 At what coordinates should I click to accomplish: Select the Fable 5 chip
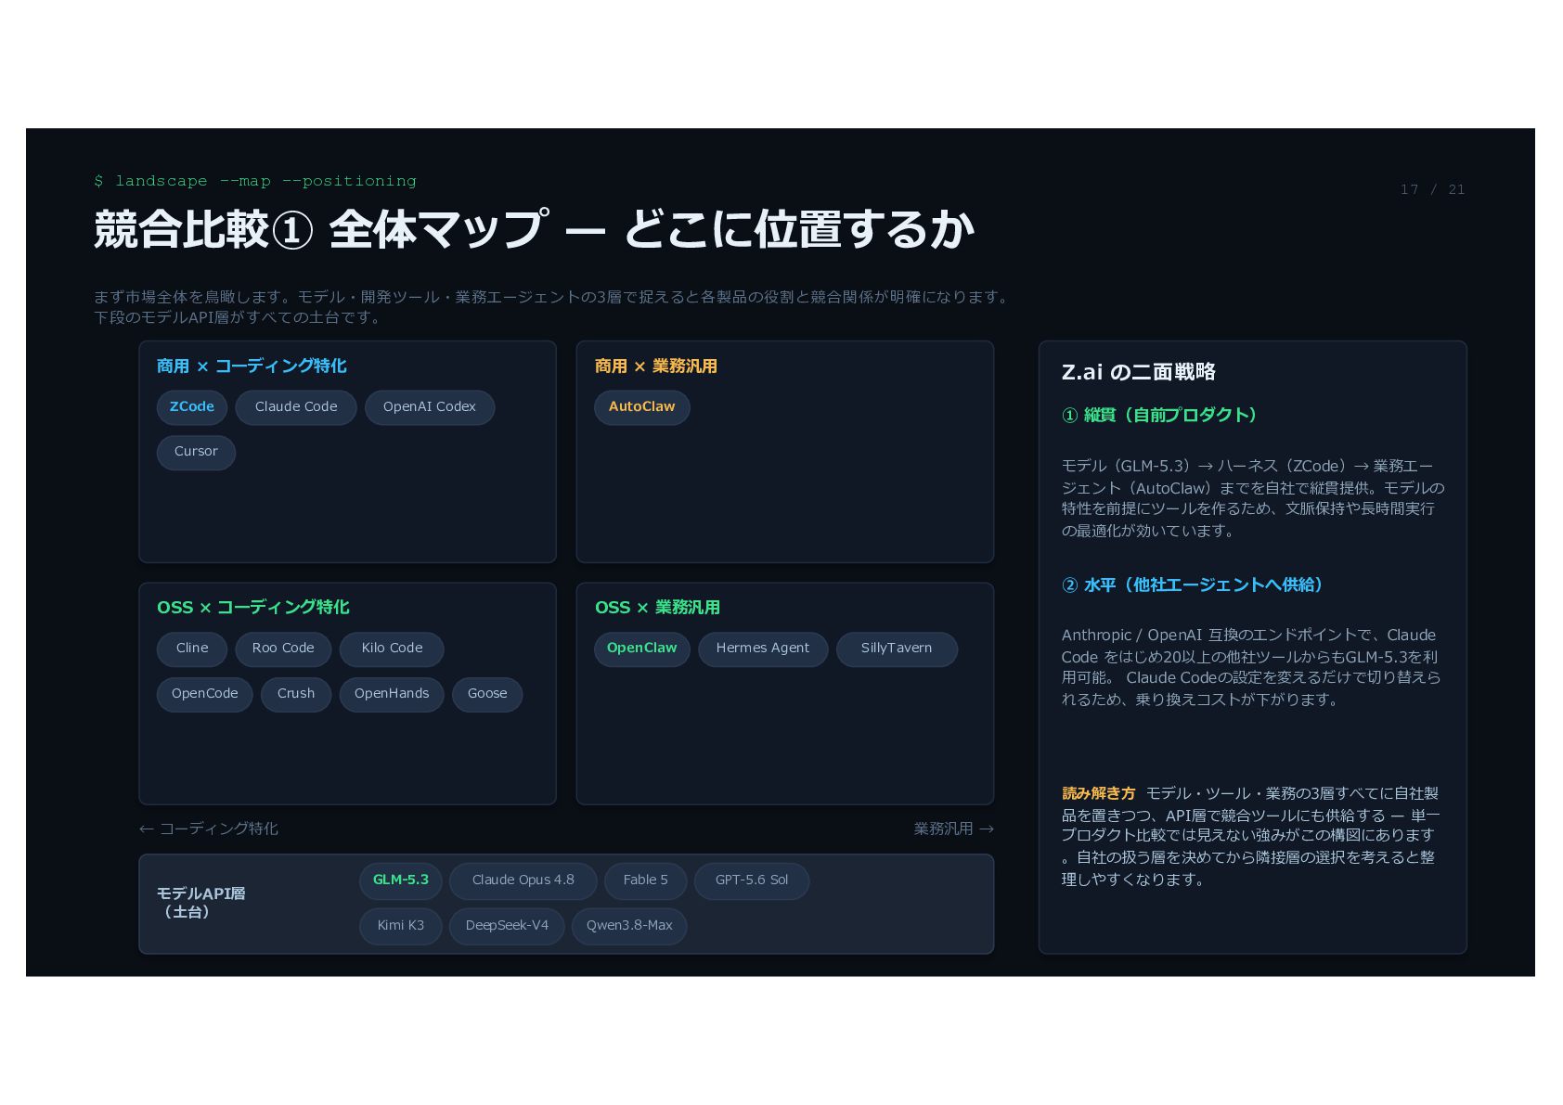(646, 880)
